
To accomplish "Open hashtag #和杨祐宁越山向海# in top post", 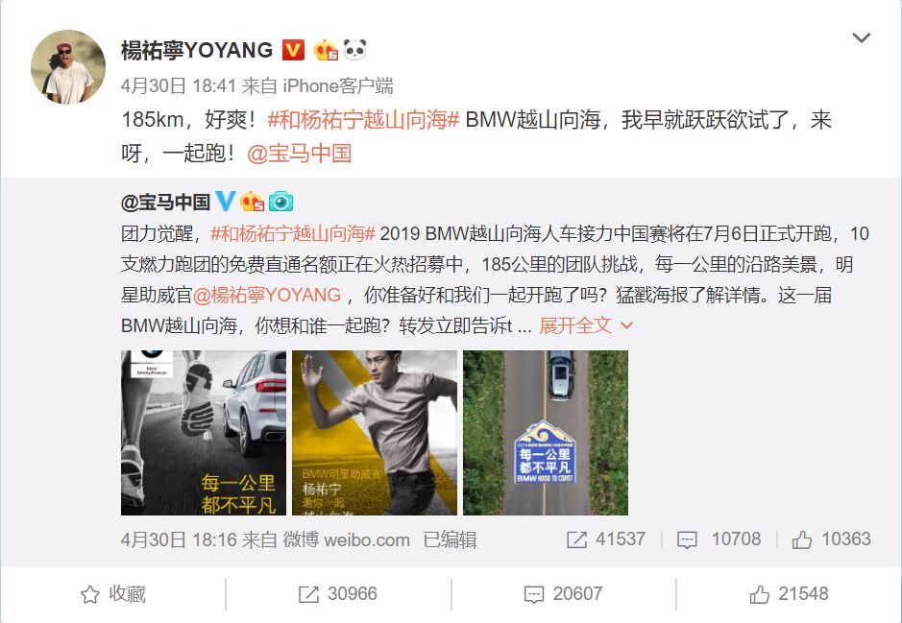I will pos(363,120).
